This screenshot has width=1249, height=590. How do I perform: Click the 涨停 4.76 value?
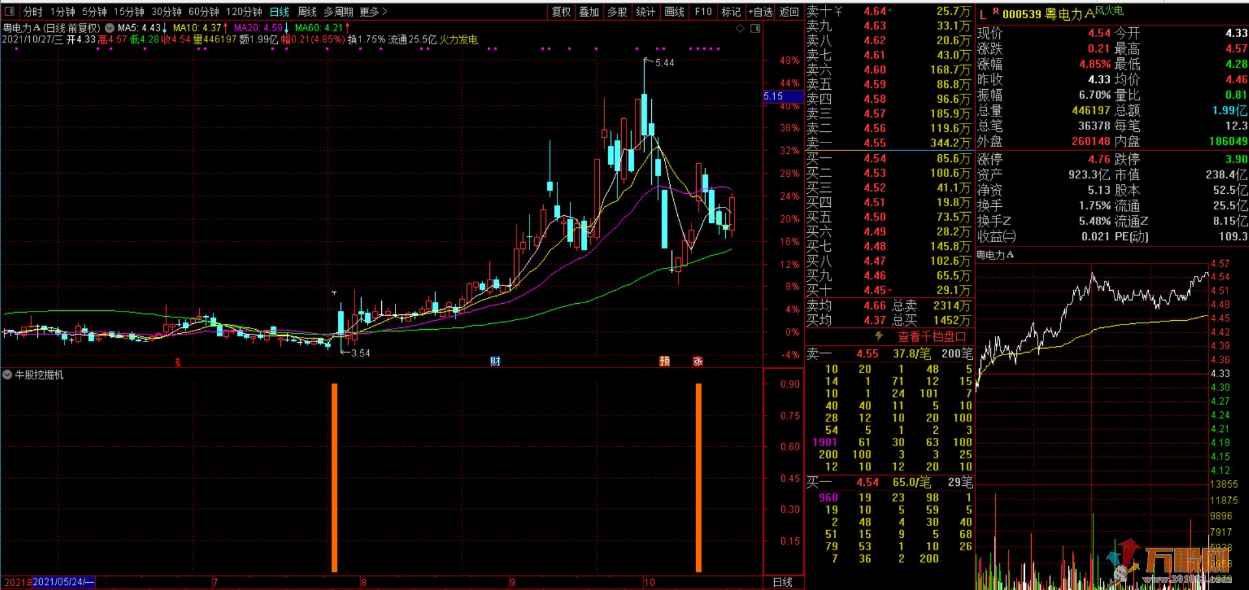(x=1099, y=159)
